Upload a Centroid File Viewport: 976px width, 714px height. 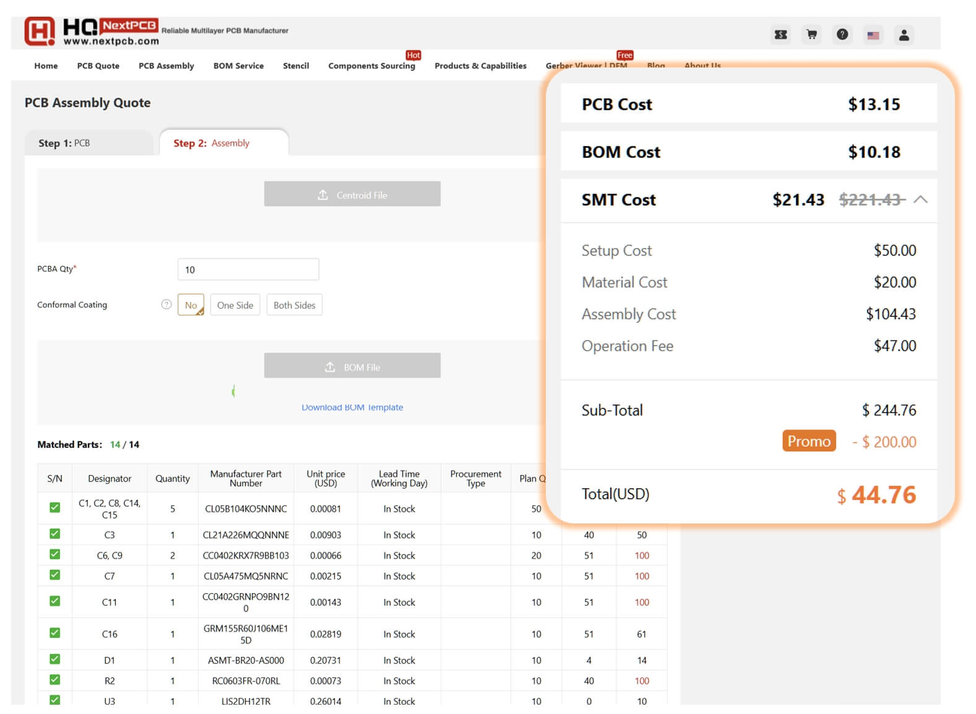352,194
